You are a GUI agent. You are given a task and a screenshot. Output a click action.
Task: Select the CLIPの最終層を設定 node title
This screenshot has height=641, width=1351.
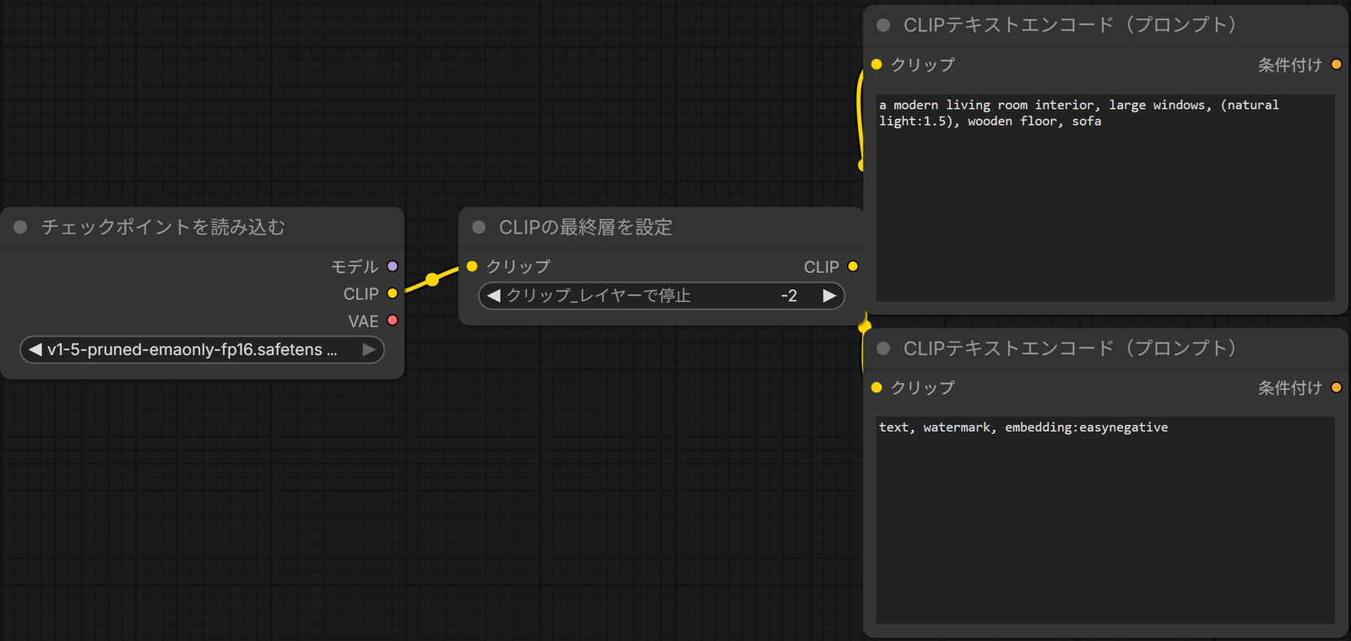point(585,227)
